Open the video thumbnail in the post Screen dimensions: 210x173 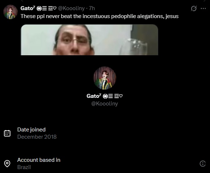(x=90, y=40)
